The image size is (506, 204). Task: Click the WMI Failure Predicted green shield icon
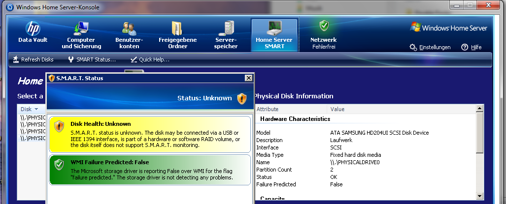[x=60, y=164]
